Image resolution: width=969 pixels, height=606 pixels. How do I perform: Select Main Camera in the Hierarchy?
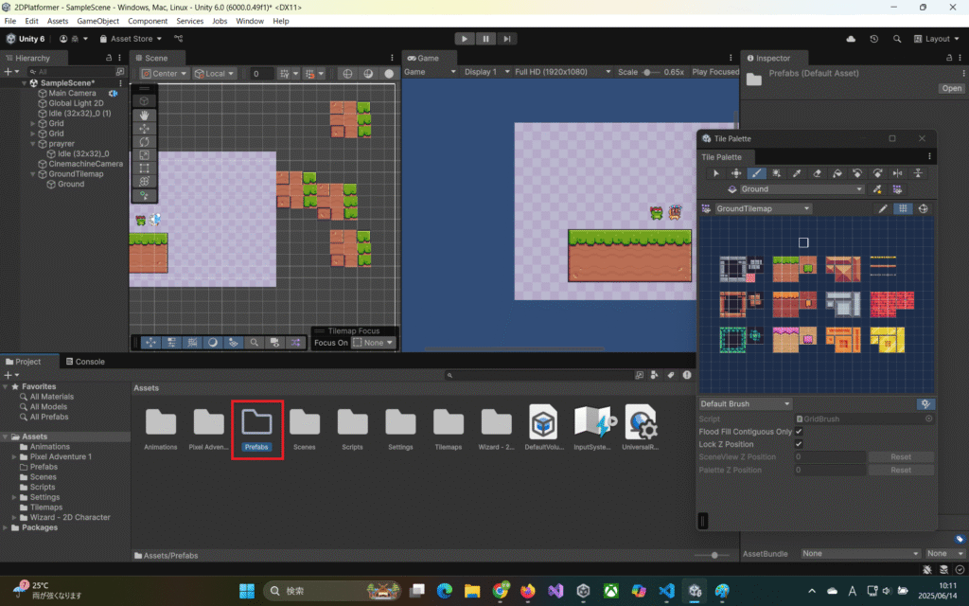point(72,94)
